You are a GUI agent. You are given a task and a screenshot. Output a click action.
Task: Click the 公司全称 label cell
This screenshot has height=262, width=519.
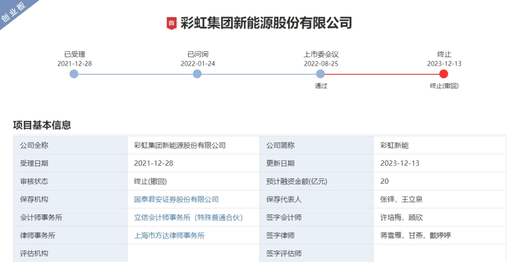click(71, 145)
